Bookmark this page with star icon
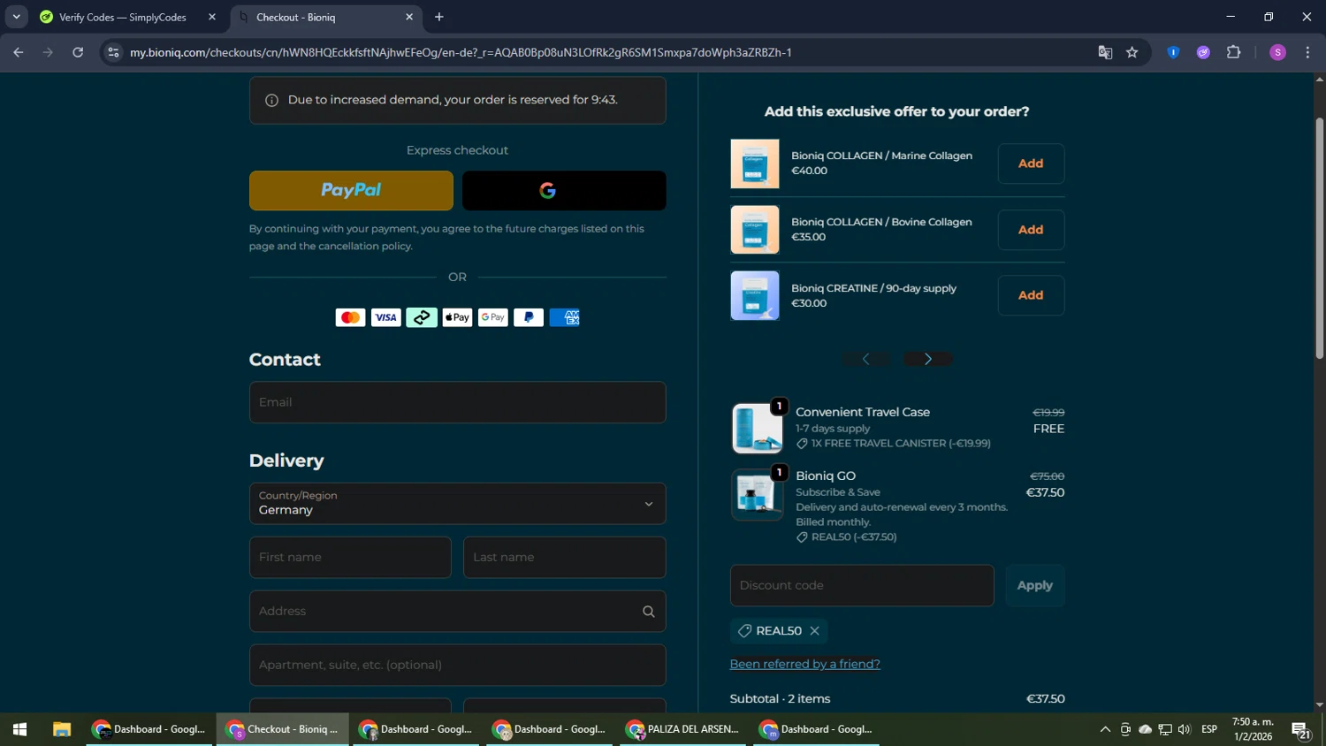The width and height of the screenshot is (1326, 746). (x=1132, y=52)
